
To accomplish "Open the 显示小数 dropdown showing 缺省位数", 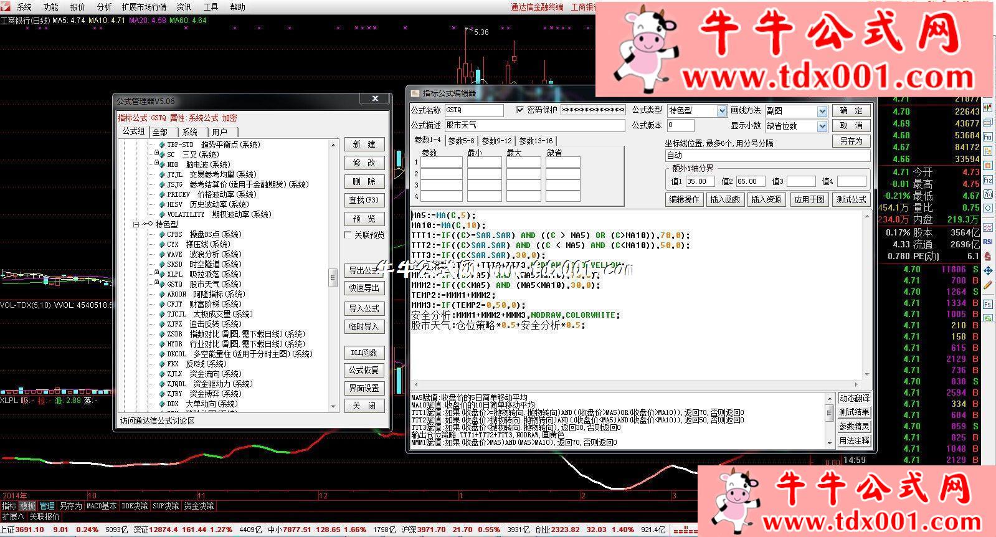I will 822,126.
